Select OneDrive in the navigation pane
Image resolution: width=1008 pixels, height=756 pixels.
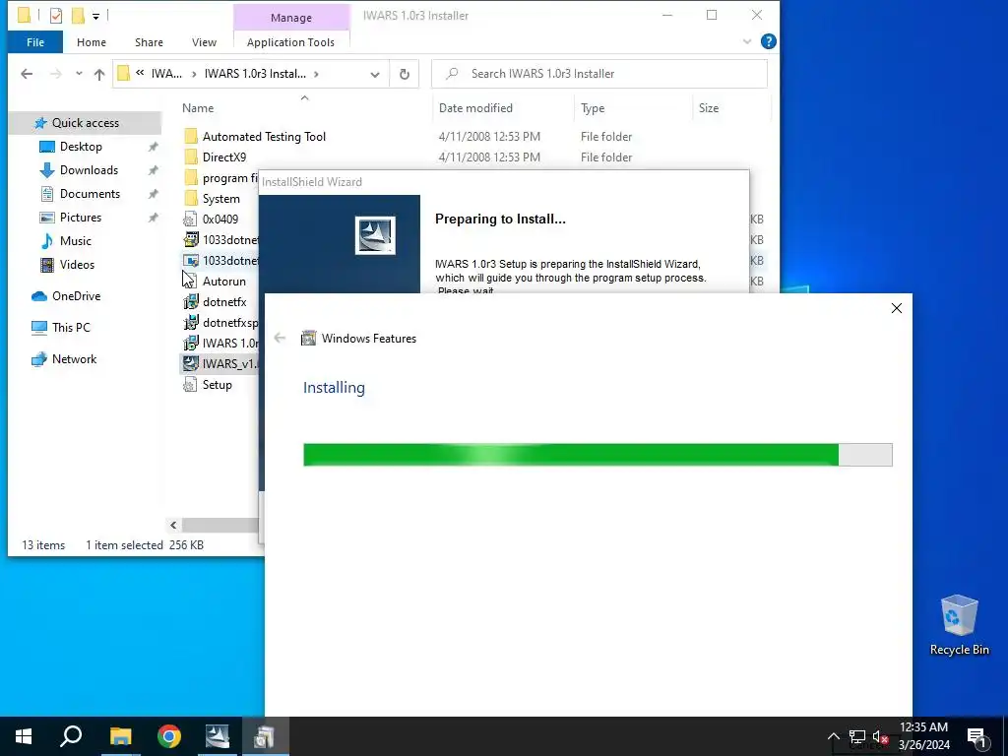click(76, 296)
